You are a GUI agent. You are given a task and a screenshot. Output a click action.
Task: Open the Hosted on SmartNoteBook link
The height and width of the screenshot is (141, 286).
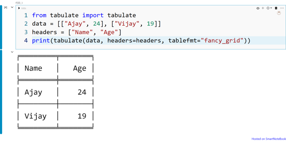[269, 139]
